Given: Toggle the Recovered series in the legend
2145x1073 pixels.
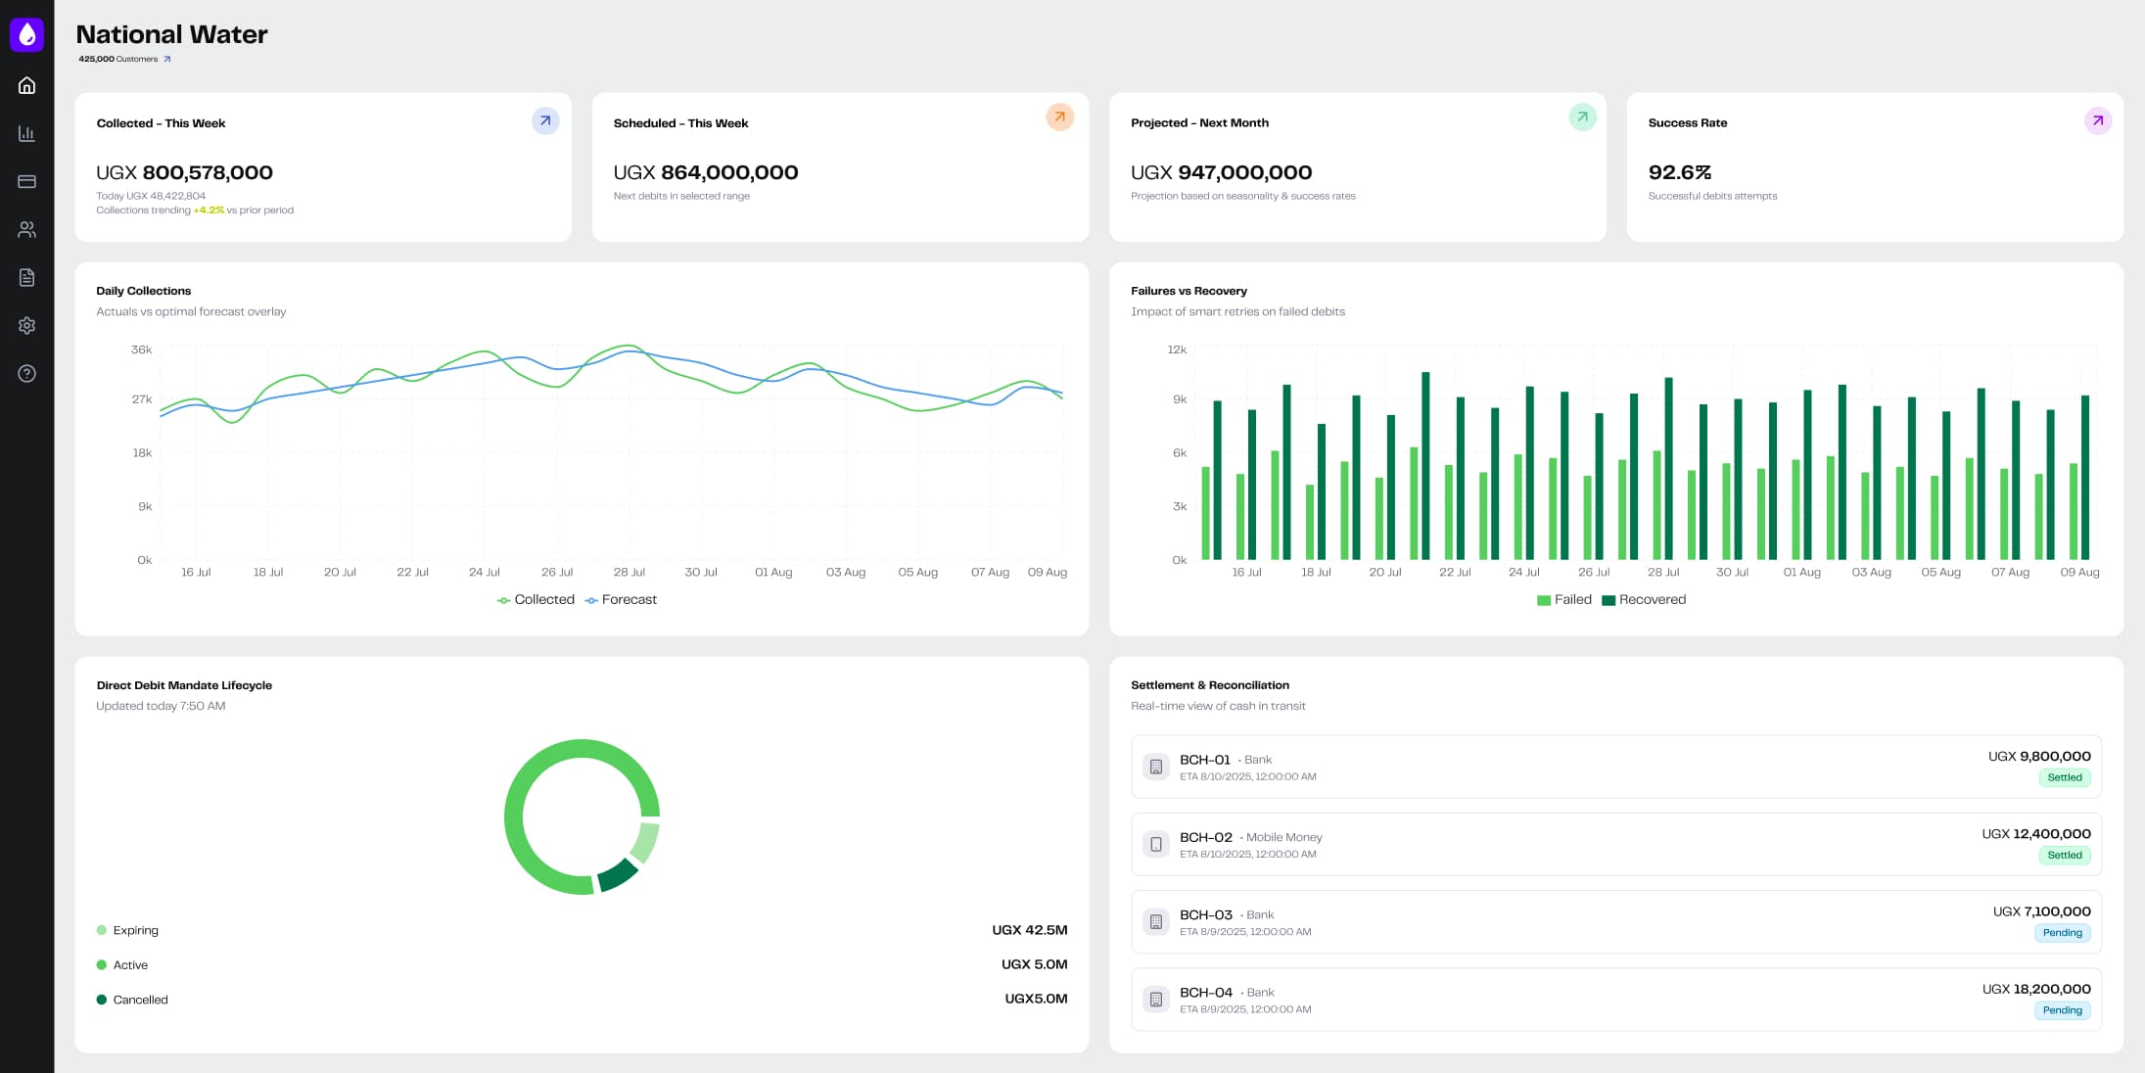Looking at the screenshot, I should [1645, 598].
